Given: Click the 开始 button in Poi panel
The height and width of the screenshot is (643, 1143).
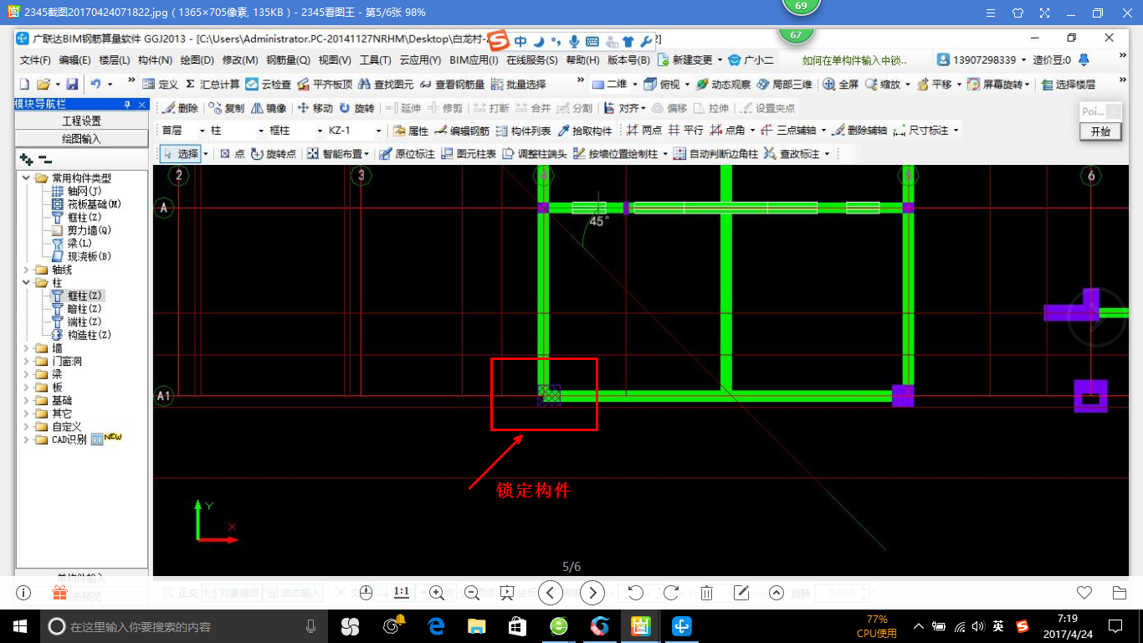Looking at the screenshot, I should [1100, 131].
